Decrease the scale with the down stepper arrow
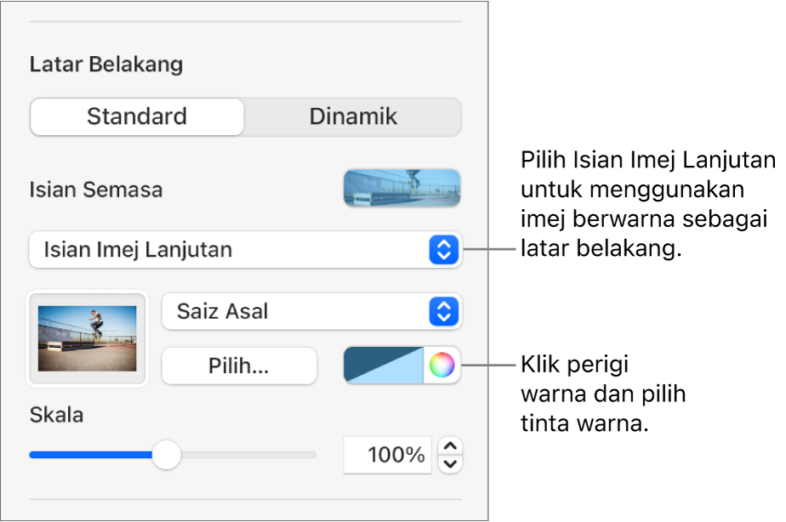 453,463
